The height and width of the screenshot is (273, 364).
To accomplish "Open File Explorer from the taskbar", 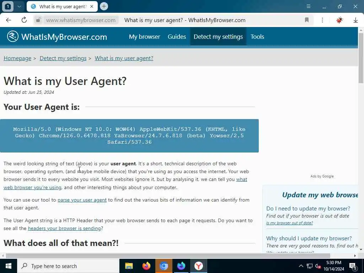I will click(x=129, y=266).
